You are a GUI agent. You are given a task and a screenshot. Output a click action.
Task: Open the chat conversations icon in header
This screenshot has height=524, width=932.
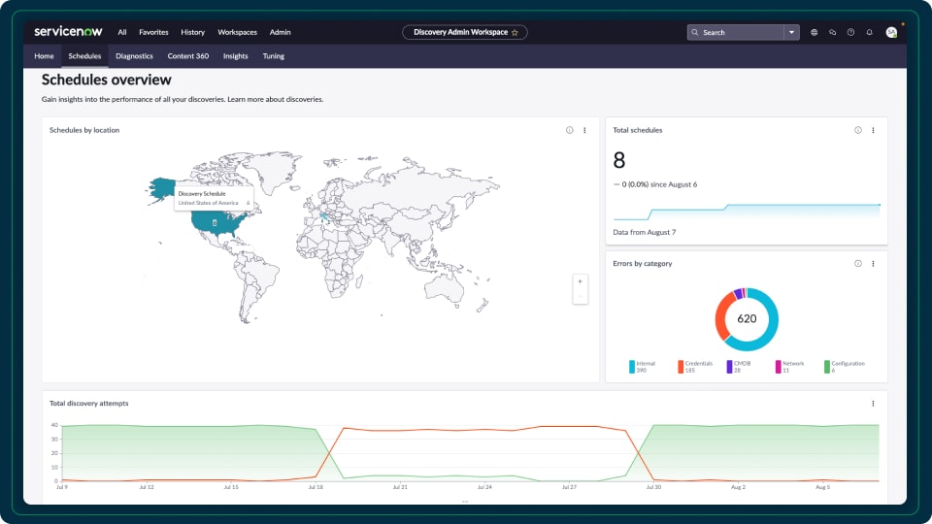tap(832, 32)
